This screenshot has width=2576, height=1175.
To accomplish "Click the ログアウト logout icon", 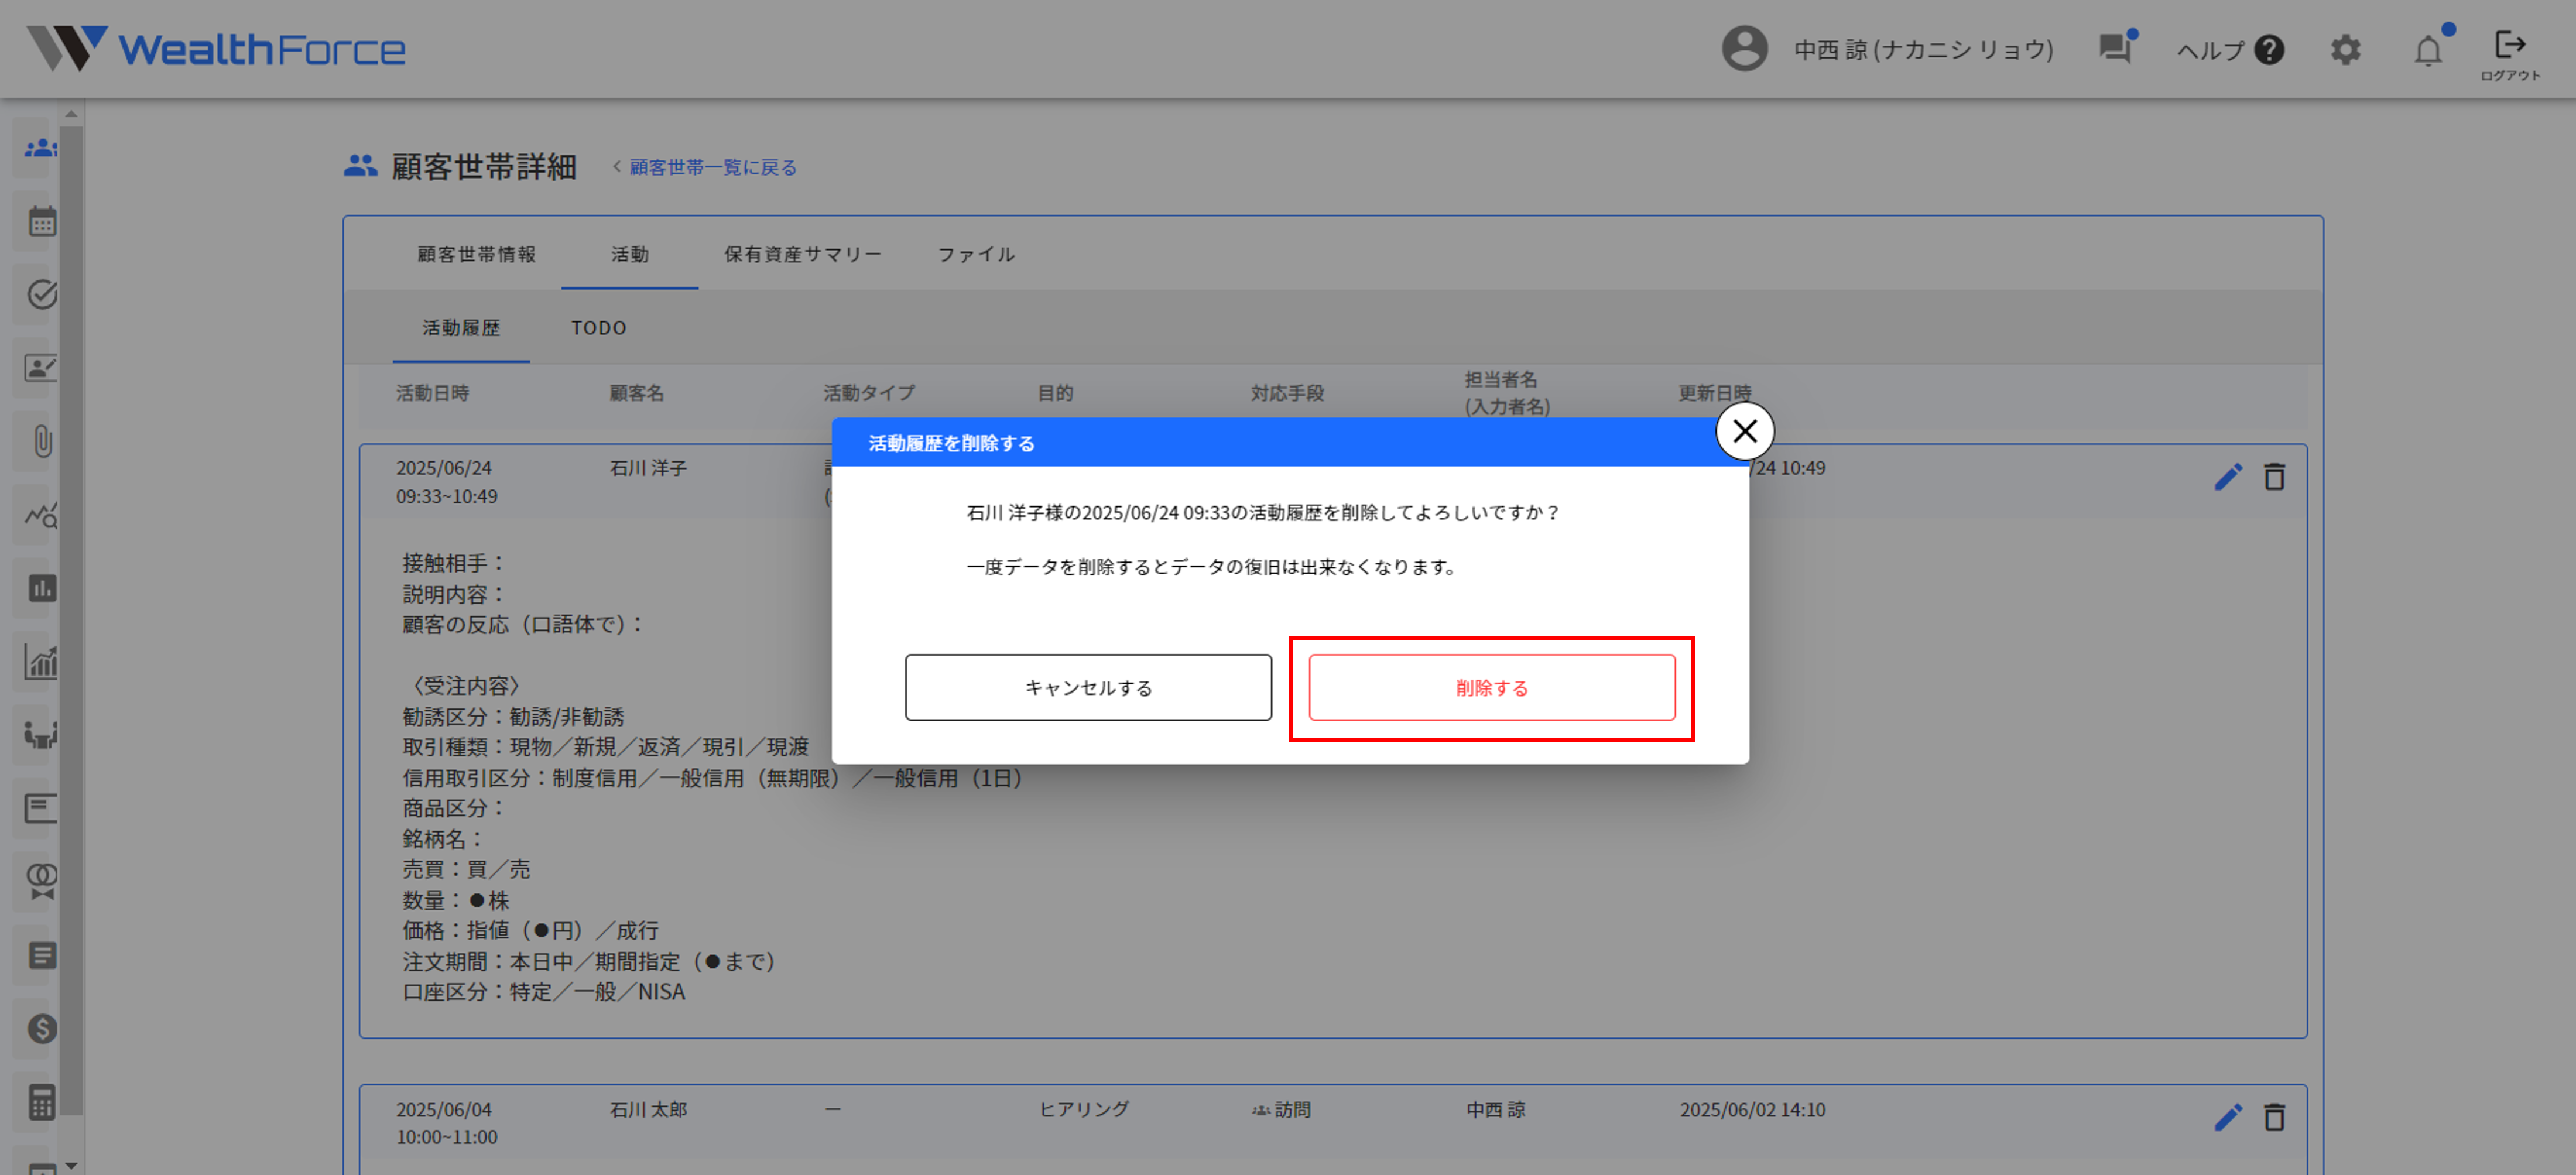I will click(2510, 55).
